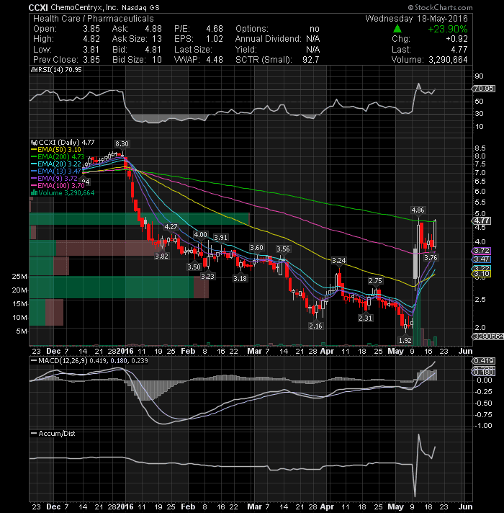
Task: Click the CCXI (Daily) 4.77 legend entry
Action: click(66, 143)
